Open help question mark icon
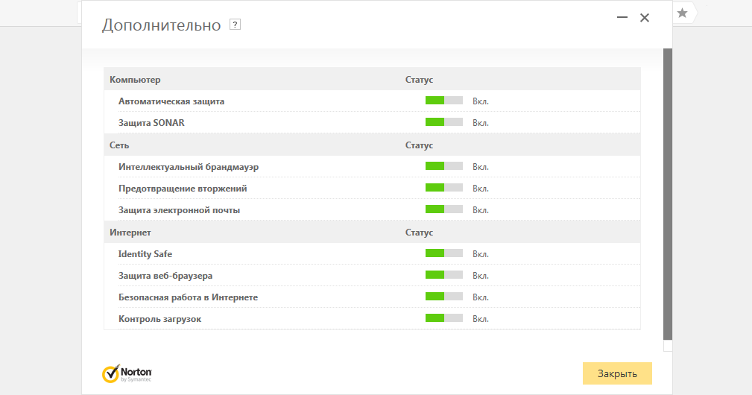Image resolution: width=752 pixels, height=395 pixels. 235,25
